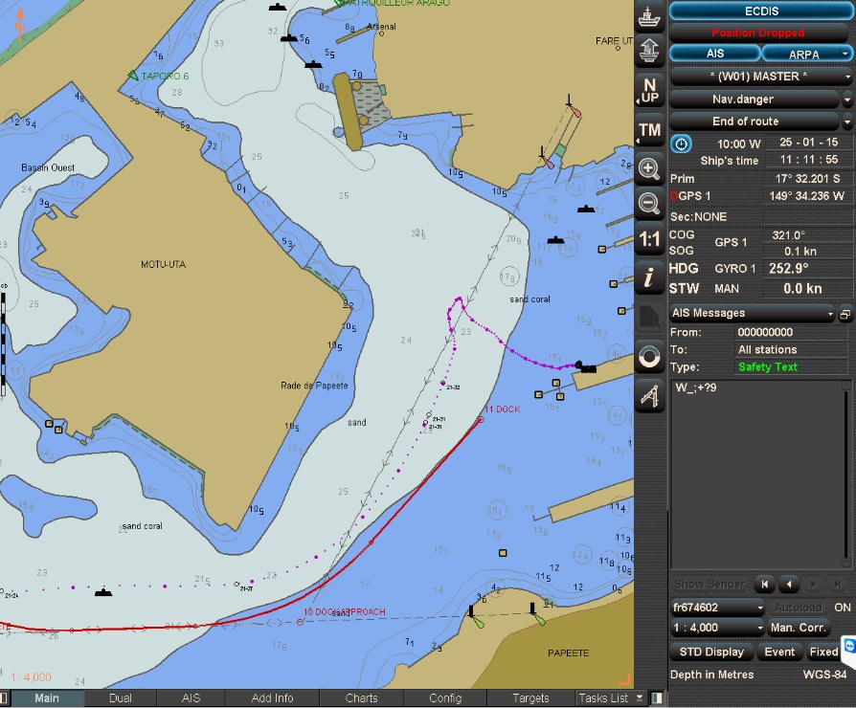Switch True Motion mode via TM icon

[650, 131]
